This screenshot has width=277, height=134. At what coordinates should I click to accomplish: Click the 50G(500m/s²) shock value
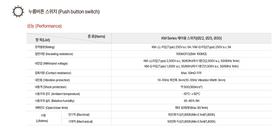point(191,87)
